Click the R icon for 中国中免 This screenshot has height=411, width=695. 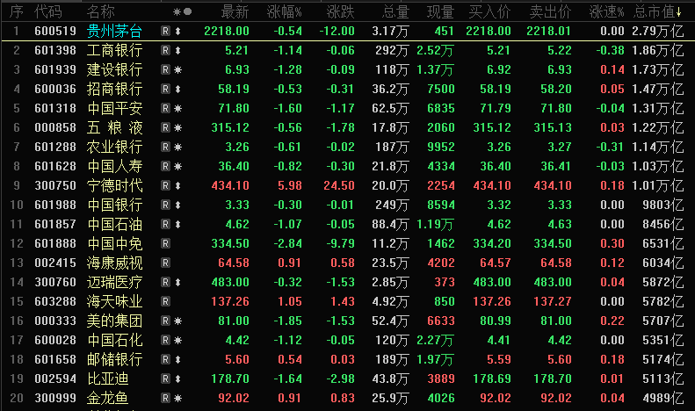165,243
